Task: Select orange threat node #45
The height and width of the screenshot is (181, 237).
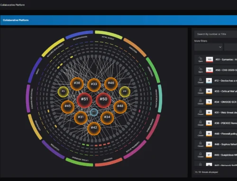Action: [x=68, y=107]
